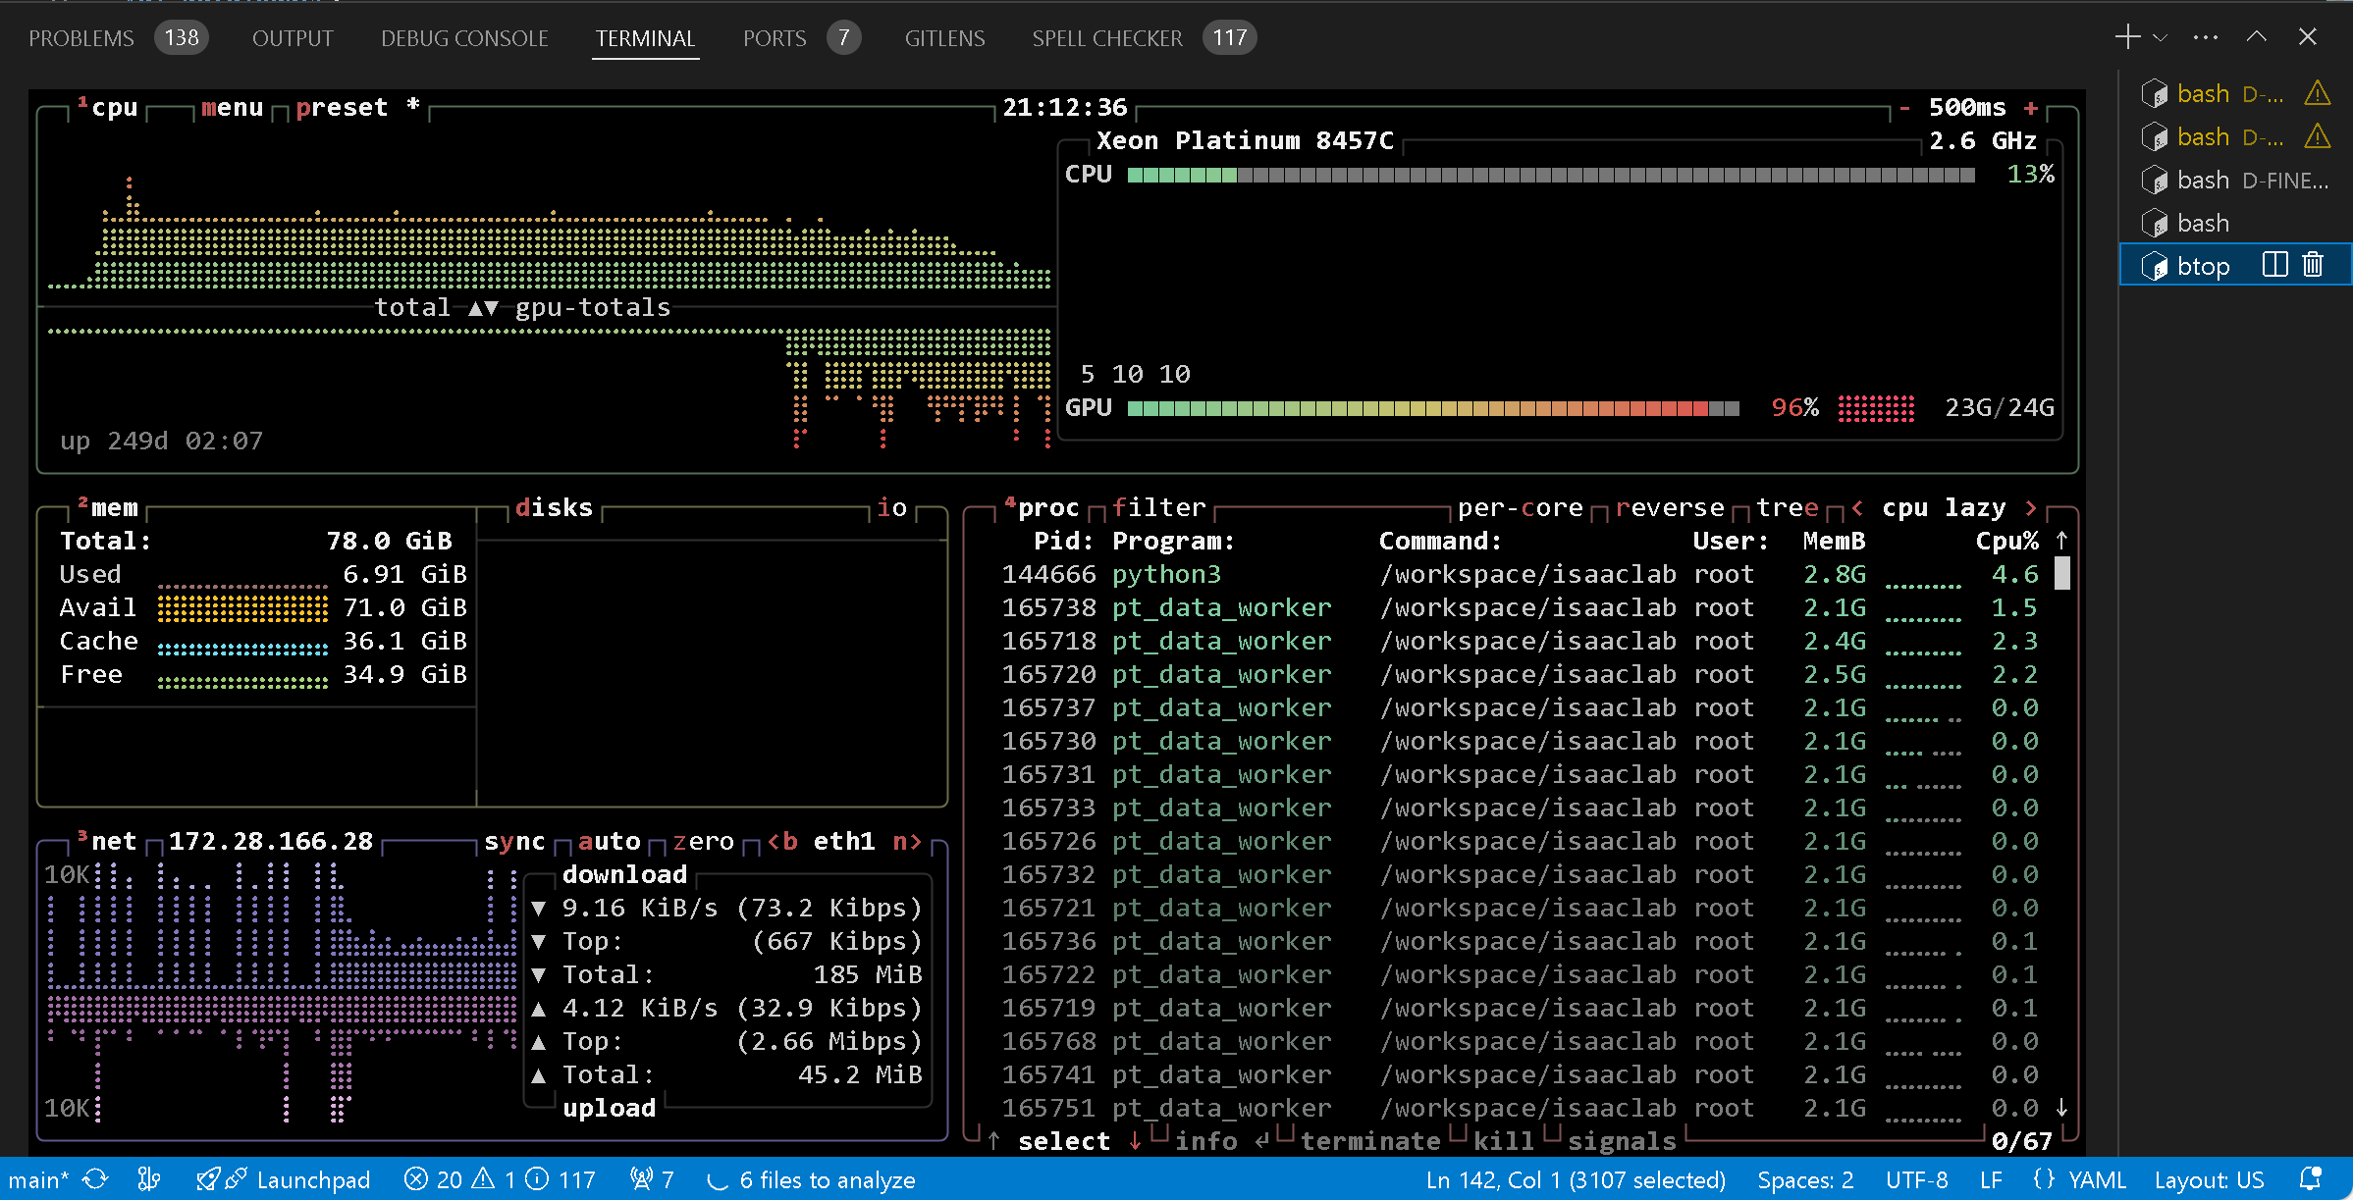Click the forwarded ports indicator in the status bar
The image size is (2353, 1200).
click(652, 1178)
